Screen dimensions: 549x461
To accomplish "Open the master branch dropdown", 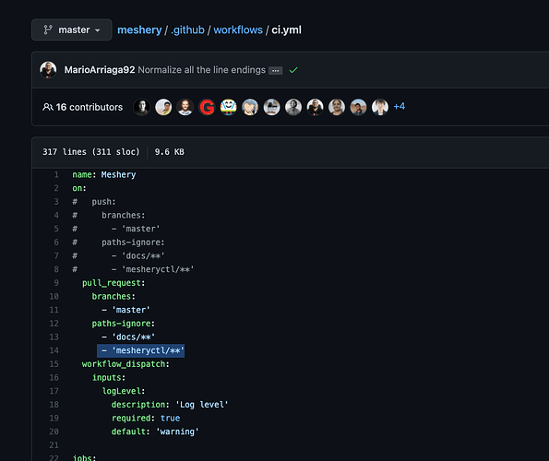I will coord(72,30).
